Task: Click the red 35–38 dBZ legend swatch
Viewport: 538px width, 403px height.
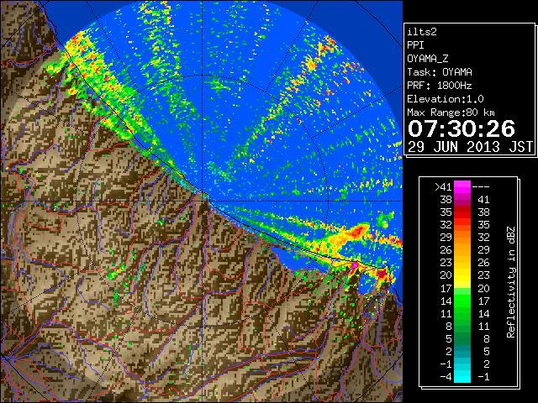Action: tap(462, 212)
